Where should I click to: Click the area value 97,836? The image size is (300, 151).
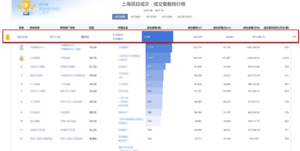pyautogui.click(x=198, y=67)
